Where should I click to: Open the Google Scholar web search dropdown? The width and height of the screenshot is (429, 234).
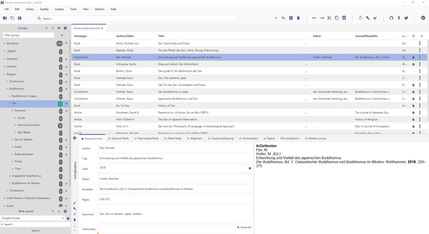(63, 218)
